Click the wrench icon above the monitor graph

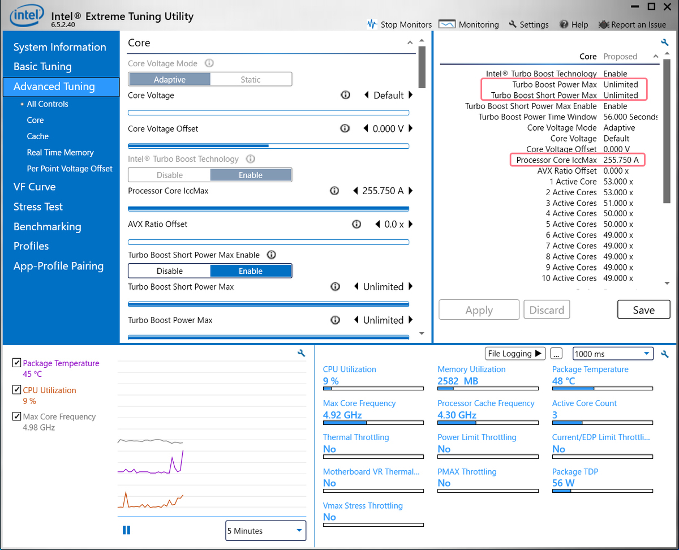point(302,353)
